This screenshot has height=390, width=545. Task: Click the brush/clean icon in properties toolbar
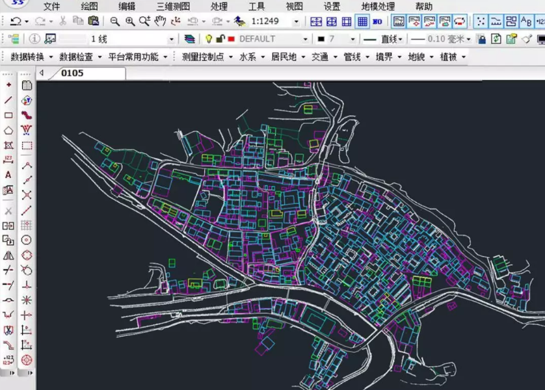pos(527,39)
